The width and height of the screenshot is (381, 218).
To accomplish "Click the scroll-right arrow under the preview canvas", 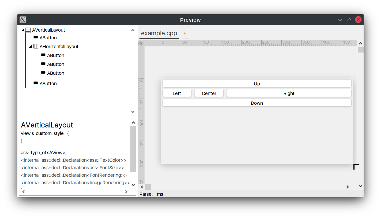I will 348,187.
